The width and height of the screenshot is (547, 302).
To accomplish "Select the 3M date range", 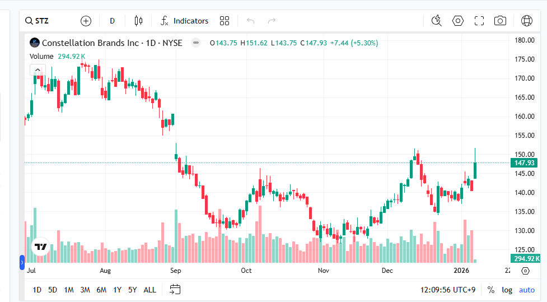I will (x=85, y=290).
